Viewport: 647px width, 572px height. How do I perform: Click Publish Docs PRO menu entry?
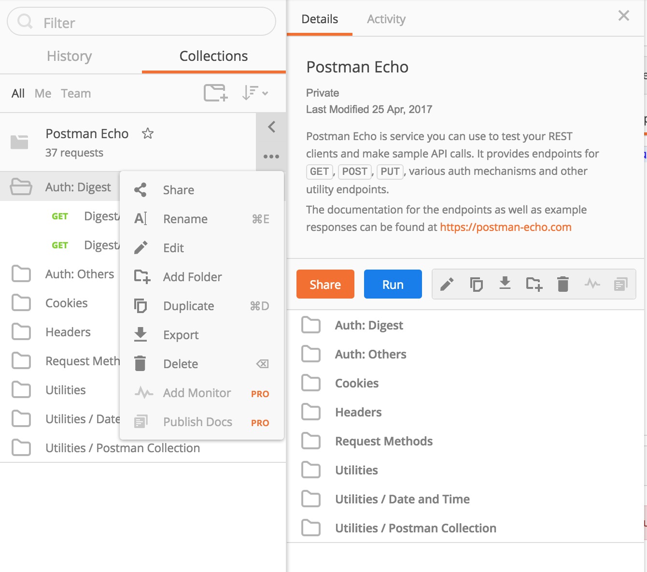202,422
